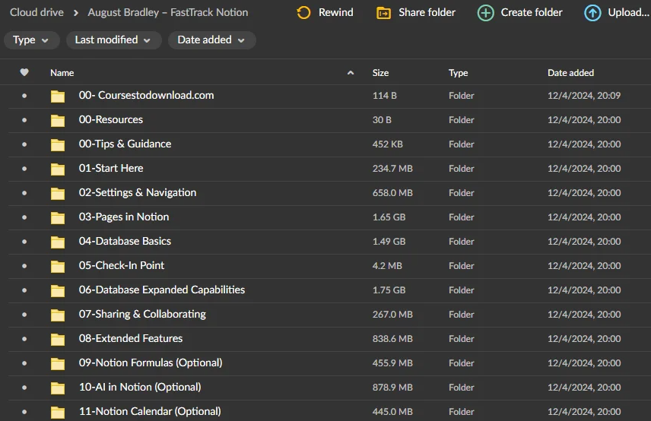651x421 pixels.
Task: Open the Type filter dropdown
Action: (x=31, y=40)
